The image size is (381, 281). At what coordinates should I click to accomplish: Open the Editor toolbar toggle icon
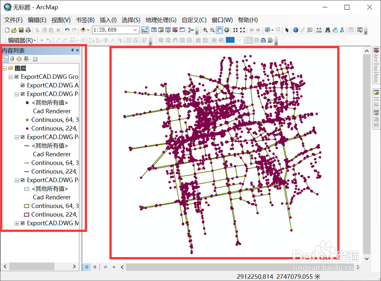pos(145,30)
